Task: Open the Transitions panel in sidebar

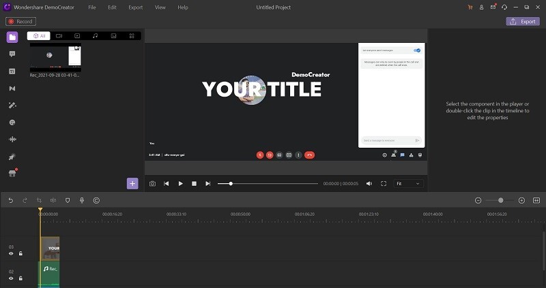Action: tap(12, 89)
